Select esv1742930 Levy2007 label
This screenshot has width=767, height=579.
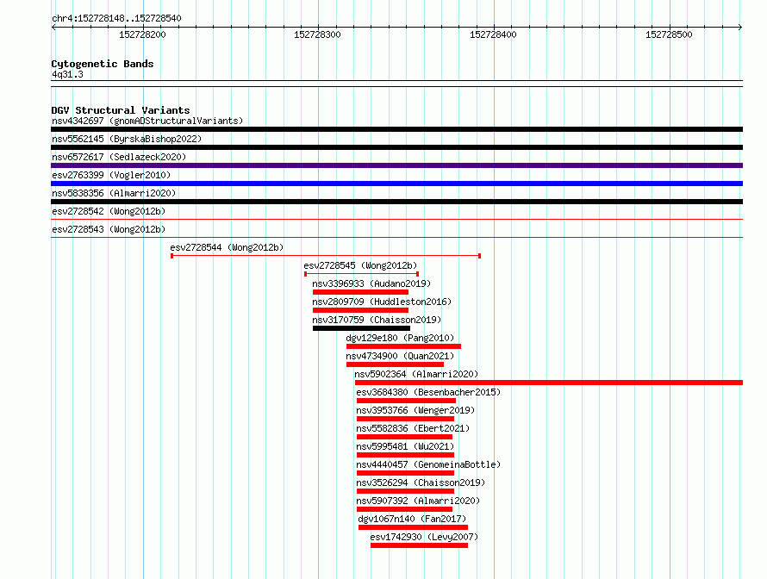424,537
